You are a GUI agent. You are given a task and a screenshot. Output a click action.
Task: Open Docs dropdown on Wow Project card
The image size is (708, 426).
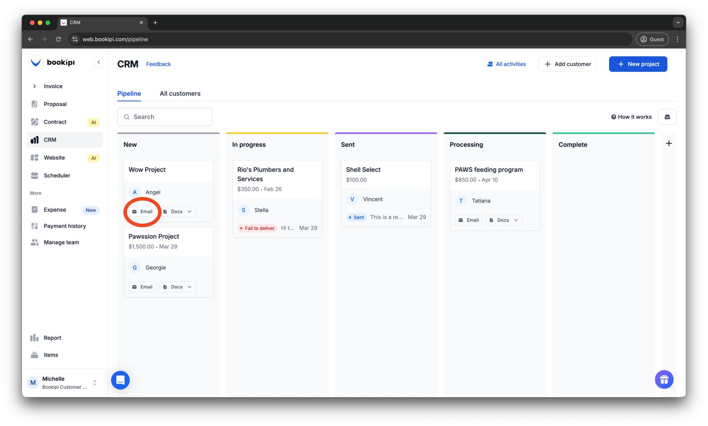(178, 212)
